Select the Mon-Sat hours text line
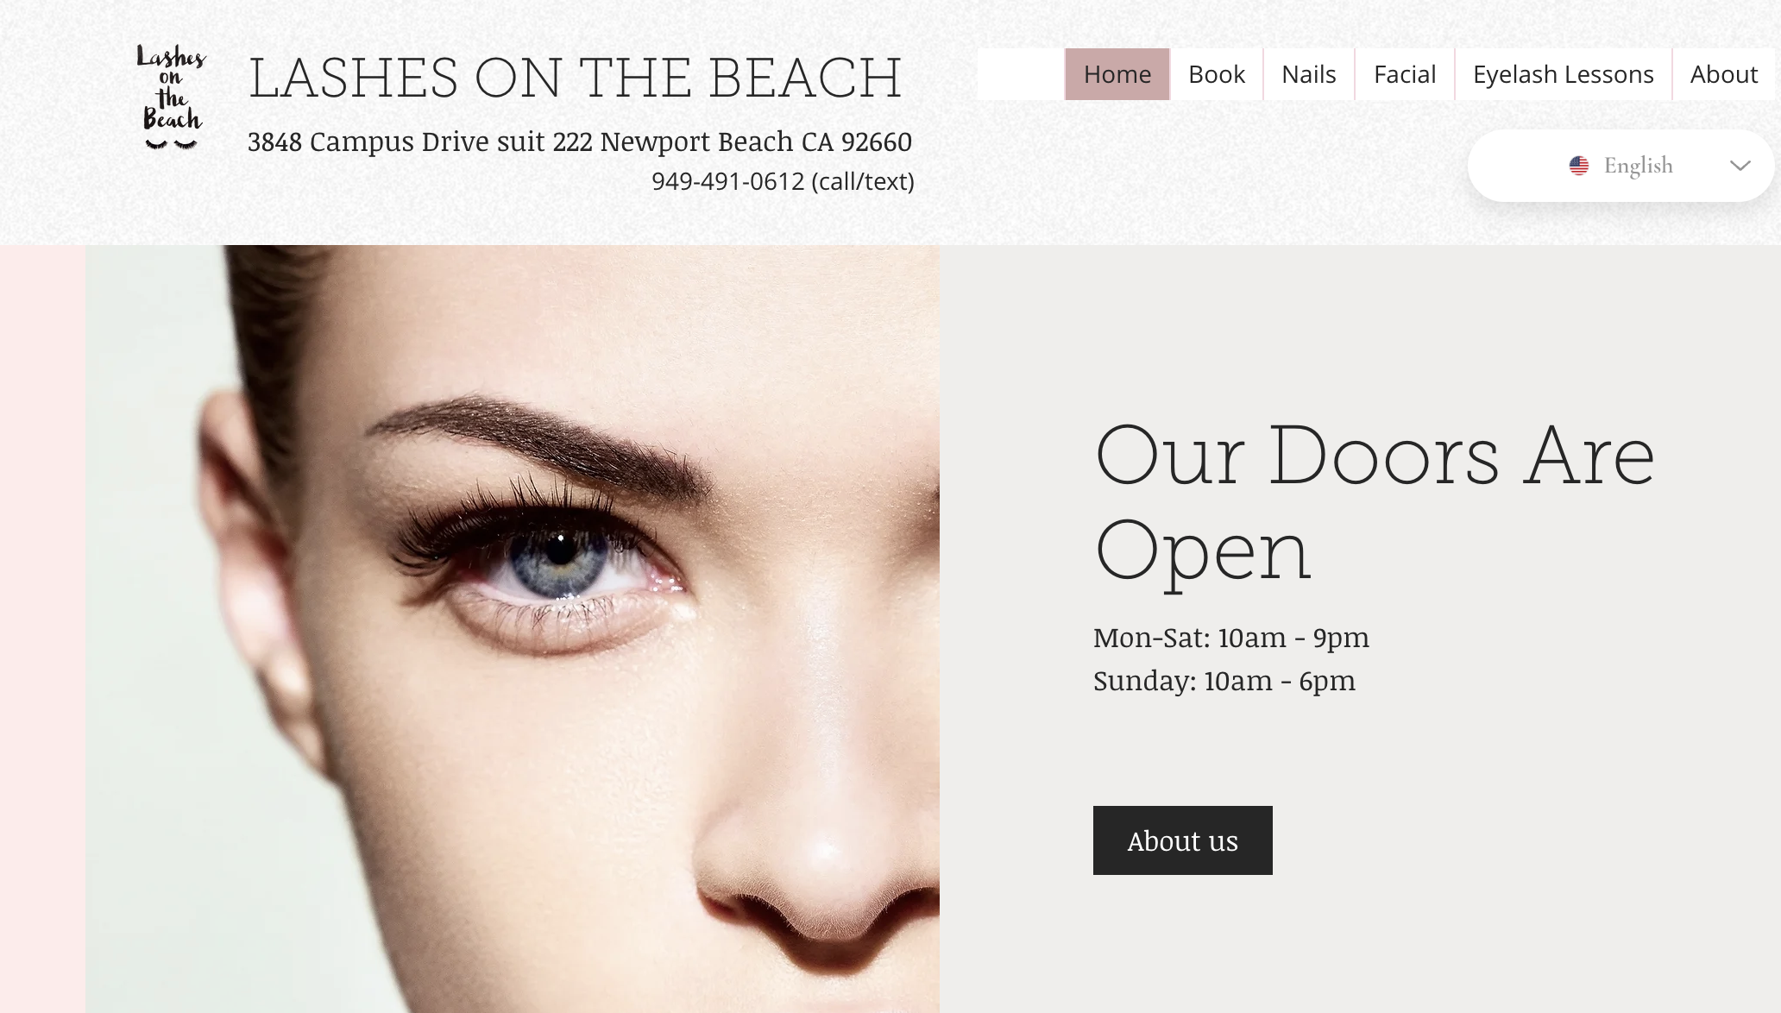Viewport: 1781px width, 1013px height. click(x=1231, y=638)
